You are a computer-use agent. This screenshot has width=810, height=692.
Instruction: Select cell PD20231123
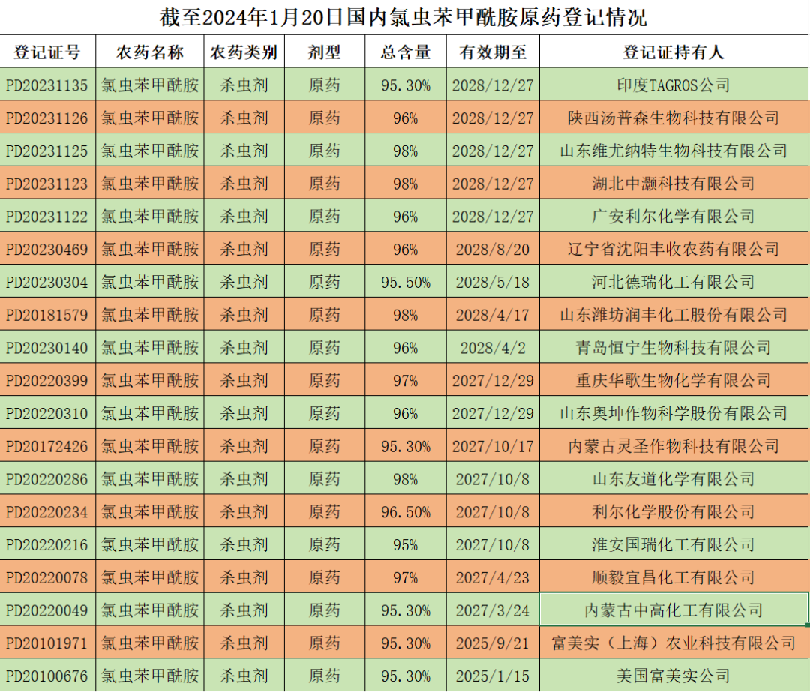point(47,183)
